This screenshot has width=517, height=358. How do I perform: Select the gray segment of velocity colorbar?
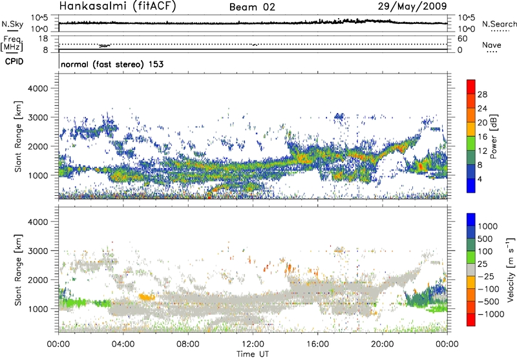point(471,269)
